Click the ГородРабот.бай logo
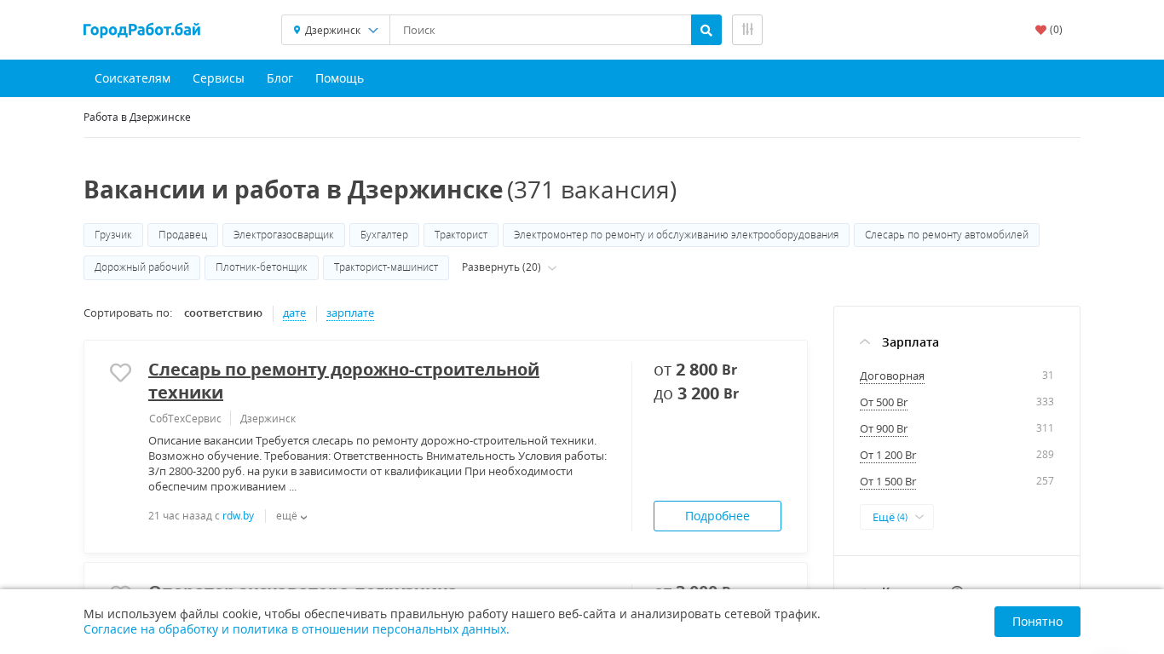The image size is (1164, 654). (141, 30)
